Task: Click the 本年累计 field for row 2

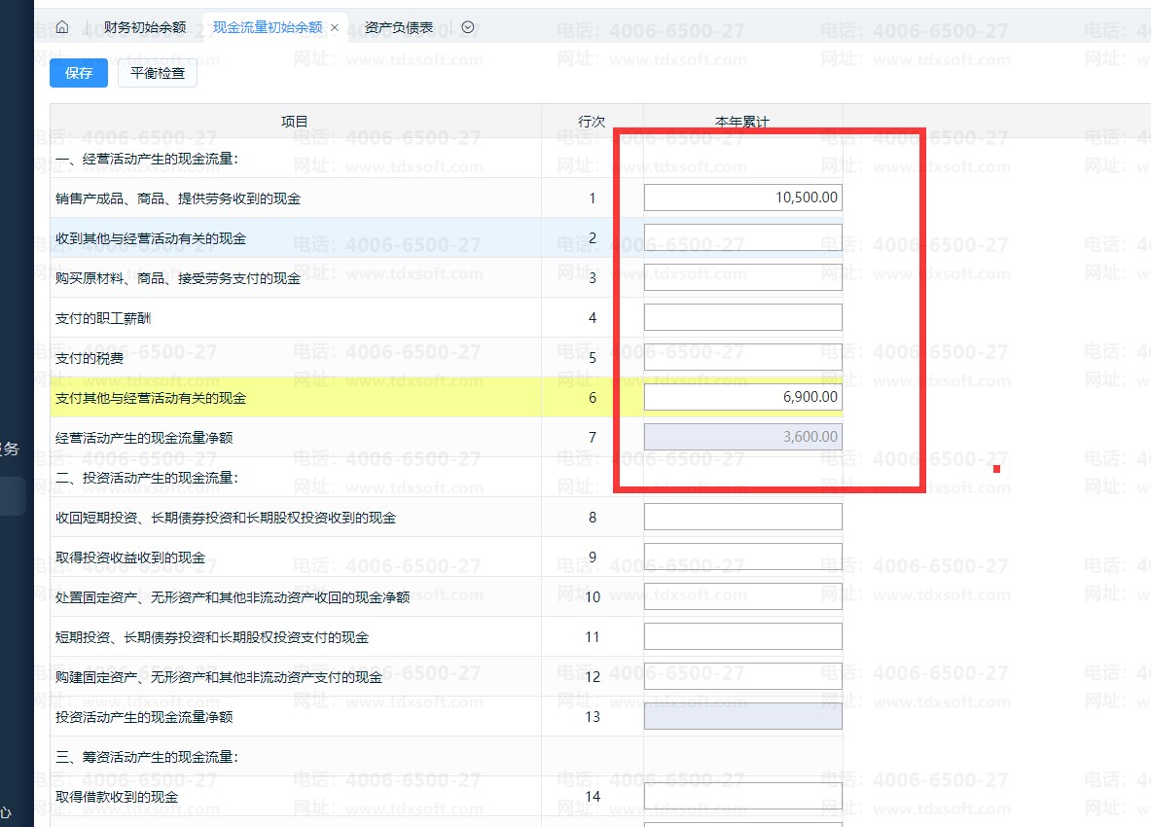Action: coord(742,238)
